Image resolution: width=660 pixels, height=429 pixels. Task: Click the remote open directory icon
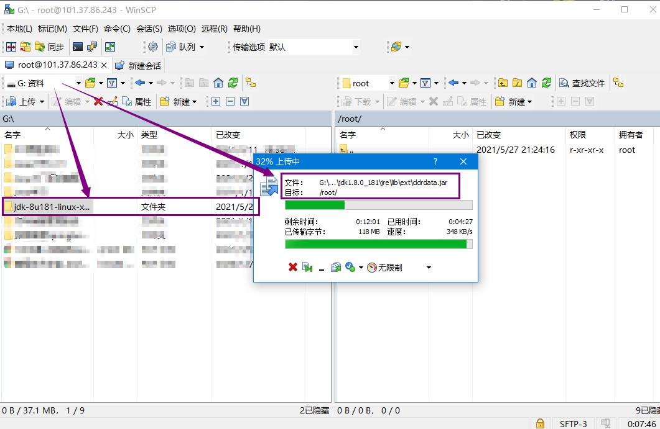(404, 83)
